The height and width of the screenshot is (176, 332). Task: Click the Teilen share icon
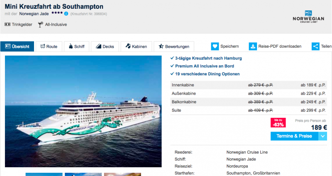315,46
